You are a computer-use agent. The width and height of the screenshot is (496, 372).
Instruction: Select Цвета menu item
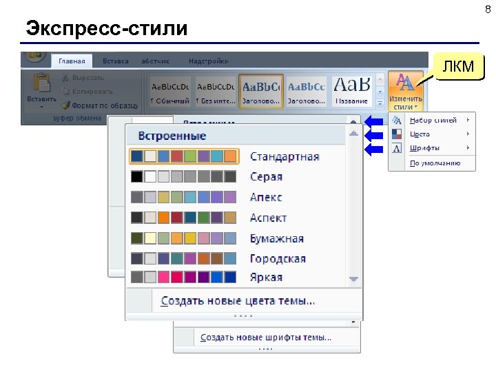tap(432, 134)
